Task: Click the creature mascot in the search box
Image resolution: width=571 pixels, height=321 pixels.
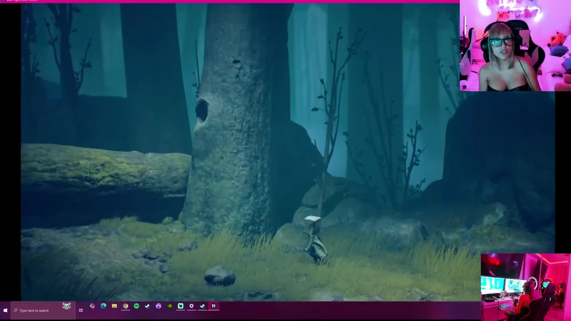Action: [x=66, y=306]
